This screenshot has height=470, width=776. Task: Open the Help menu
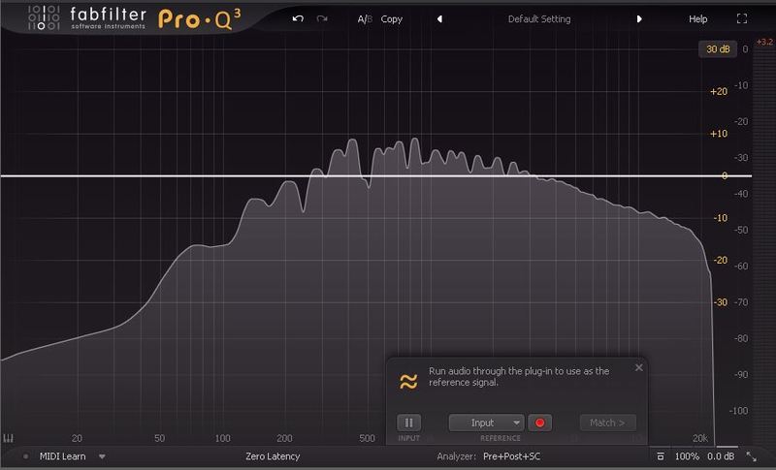[x=697, y=19]
